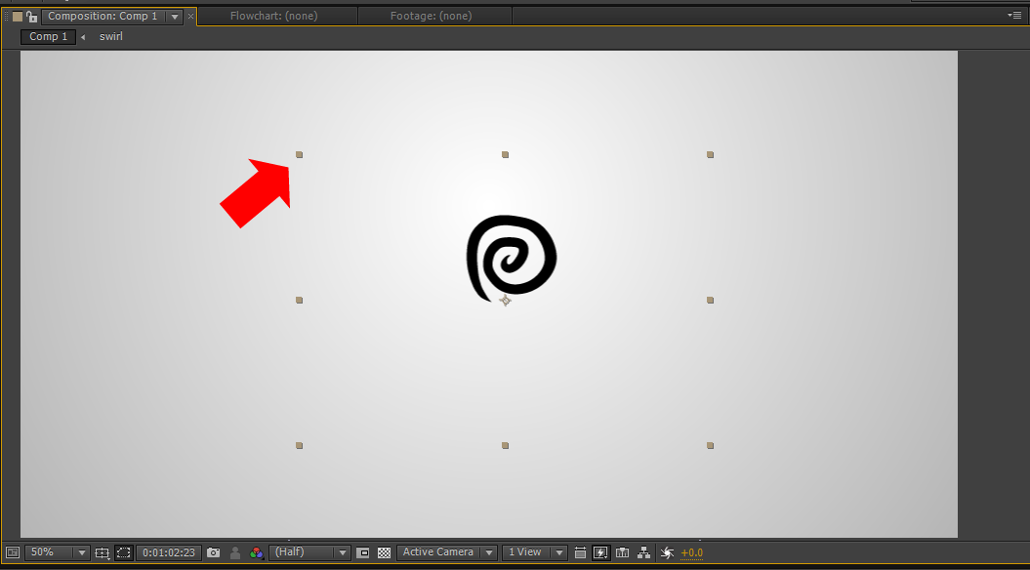Select the Composition: Comp 1 tab

pos(103,16)
